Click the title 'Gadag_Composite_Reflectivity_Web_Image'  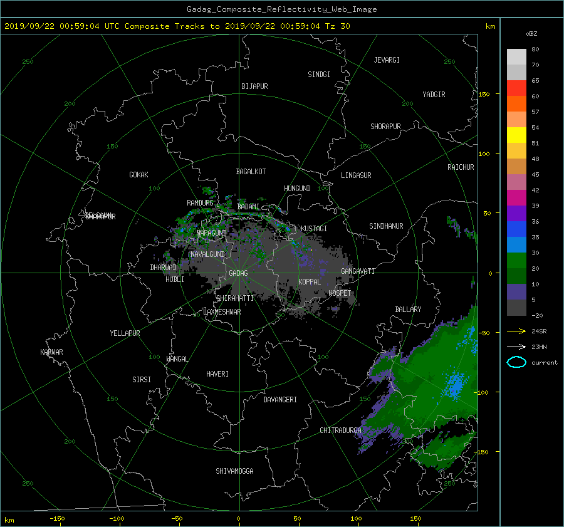click(281, 9)
